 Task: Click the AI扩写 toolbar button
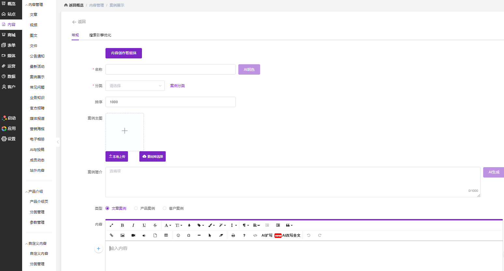pyautogui.click(x=267, y=235)
